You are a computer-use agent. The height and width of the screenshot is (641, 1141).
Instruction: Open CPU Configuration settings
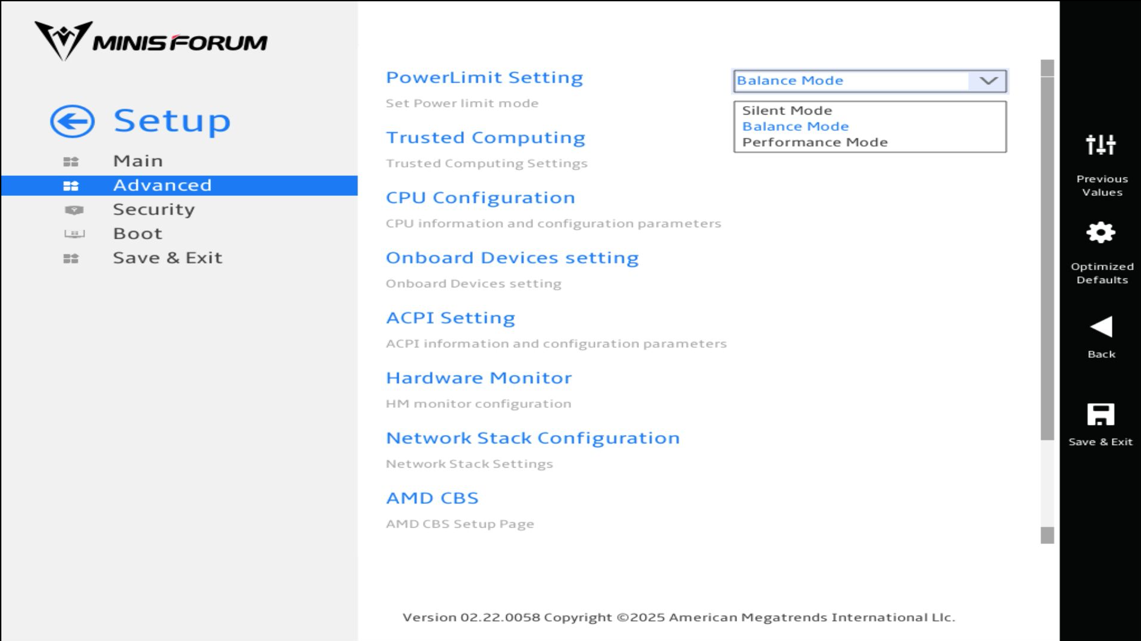tap(480, 198)
